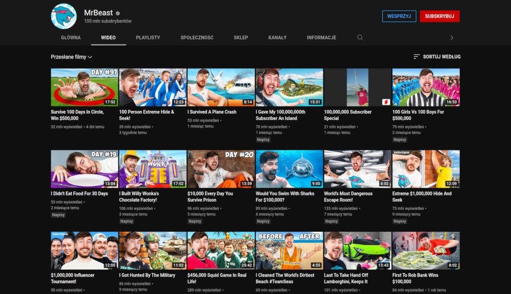The image size is (511, 294).
Task: Open Willy Wonka's Chocolate Factory thumbnail
Action: click(x=153, y=169)
